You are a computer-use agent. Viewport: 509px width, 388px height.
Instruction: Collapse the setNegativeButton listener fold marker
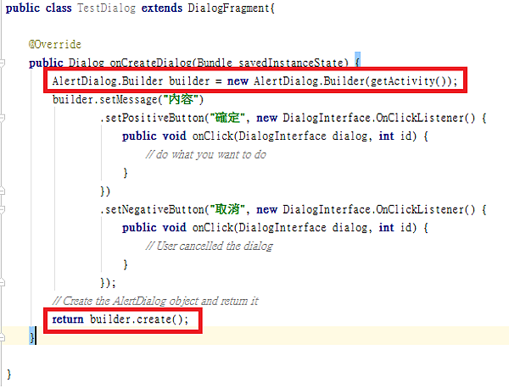pyautogui.click(x=2, y=210)
